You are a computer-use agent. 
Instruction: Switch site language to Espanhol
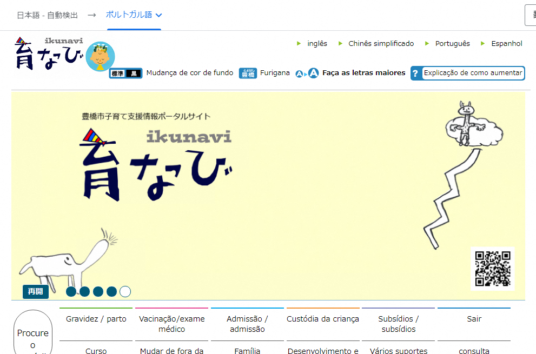(506, 44)
